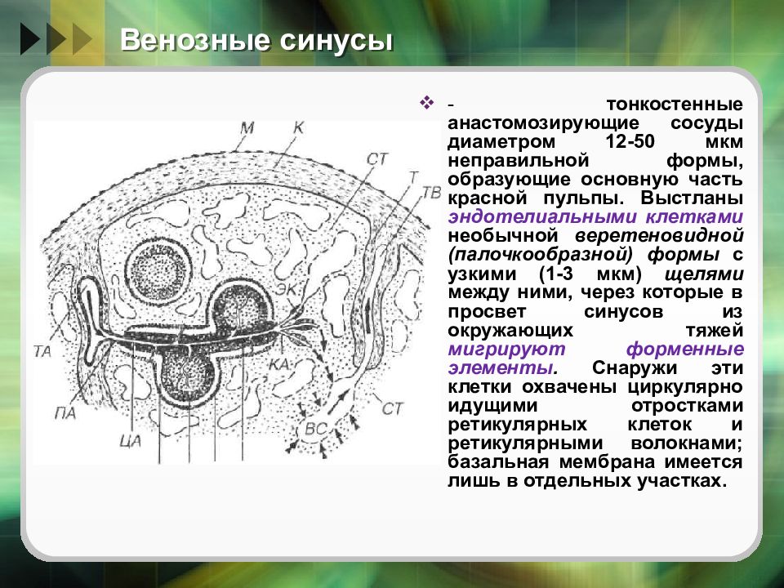Click the text "12-50" in the paragraph

(x=630, y=141)
